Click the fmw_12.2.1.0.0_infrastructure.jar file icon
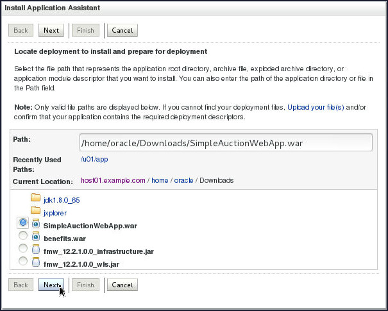The width and height of the screenshot is (388, 311). (x=36, y=249)
